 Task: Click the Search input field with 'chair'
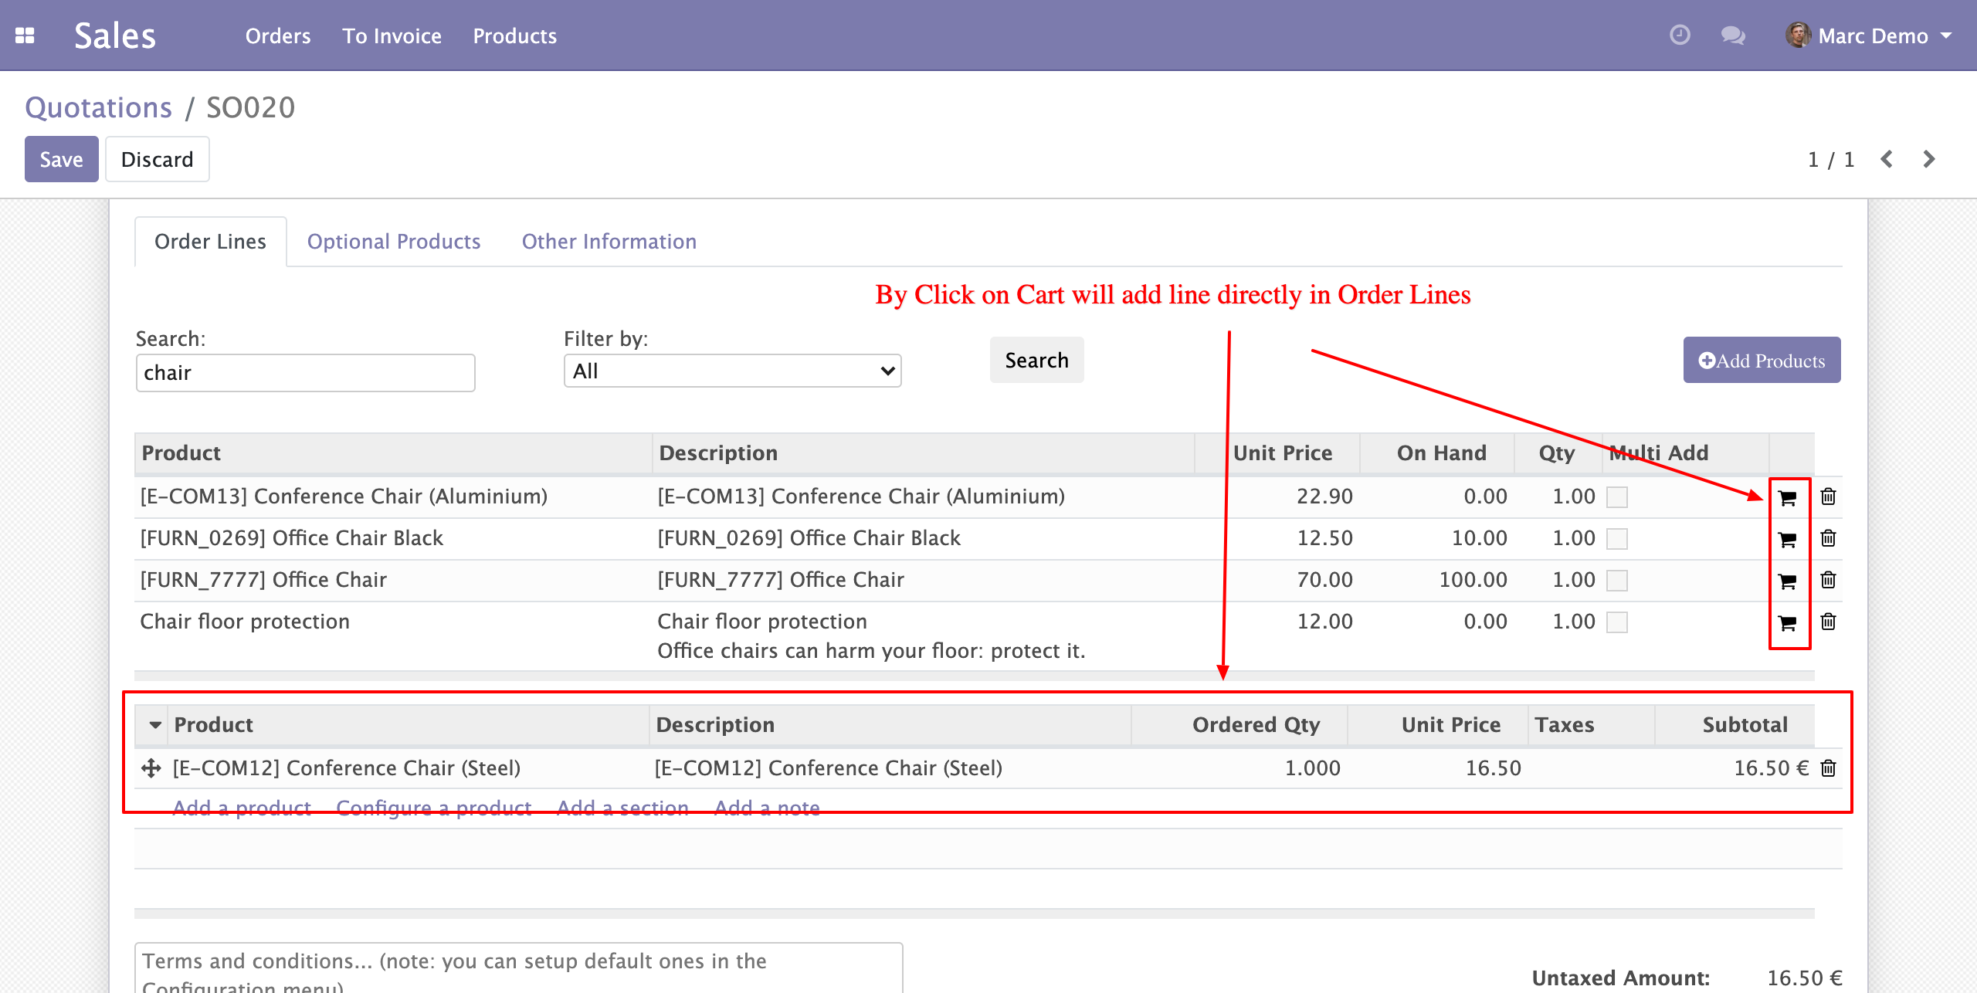(305, 373)
